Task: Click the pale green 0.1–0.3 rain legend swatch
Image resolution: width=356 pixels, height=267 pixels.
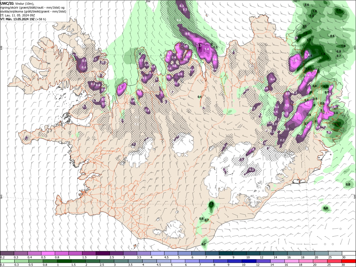Action: click(x=7, y=261)
